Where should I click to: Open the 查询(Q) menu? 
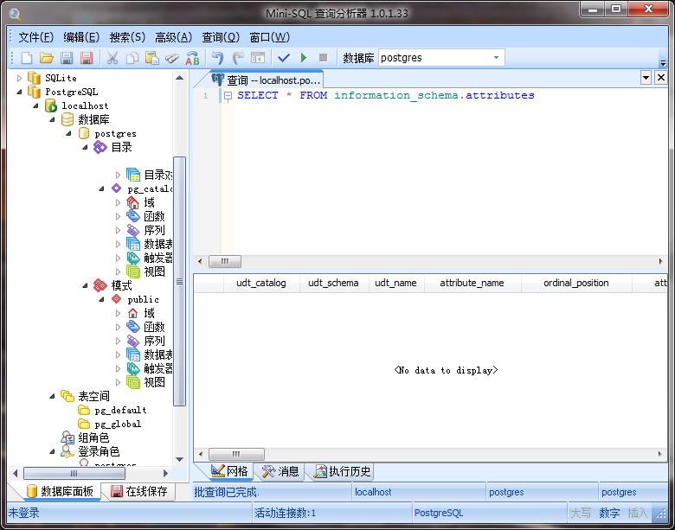pyautogui.click(x=221, y=37)
